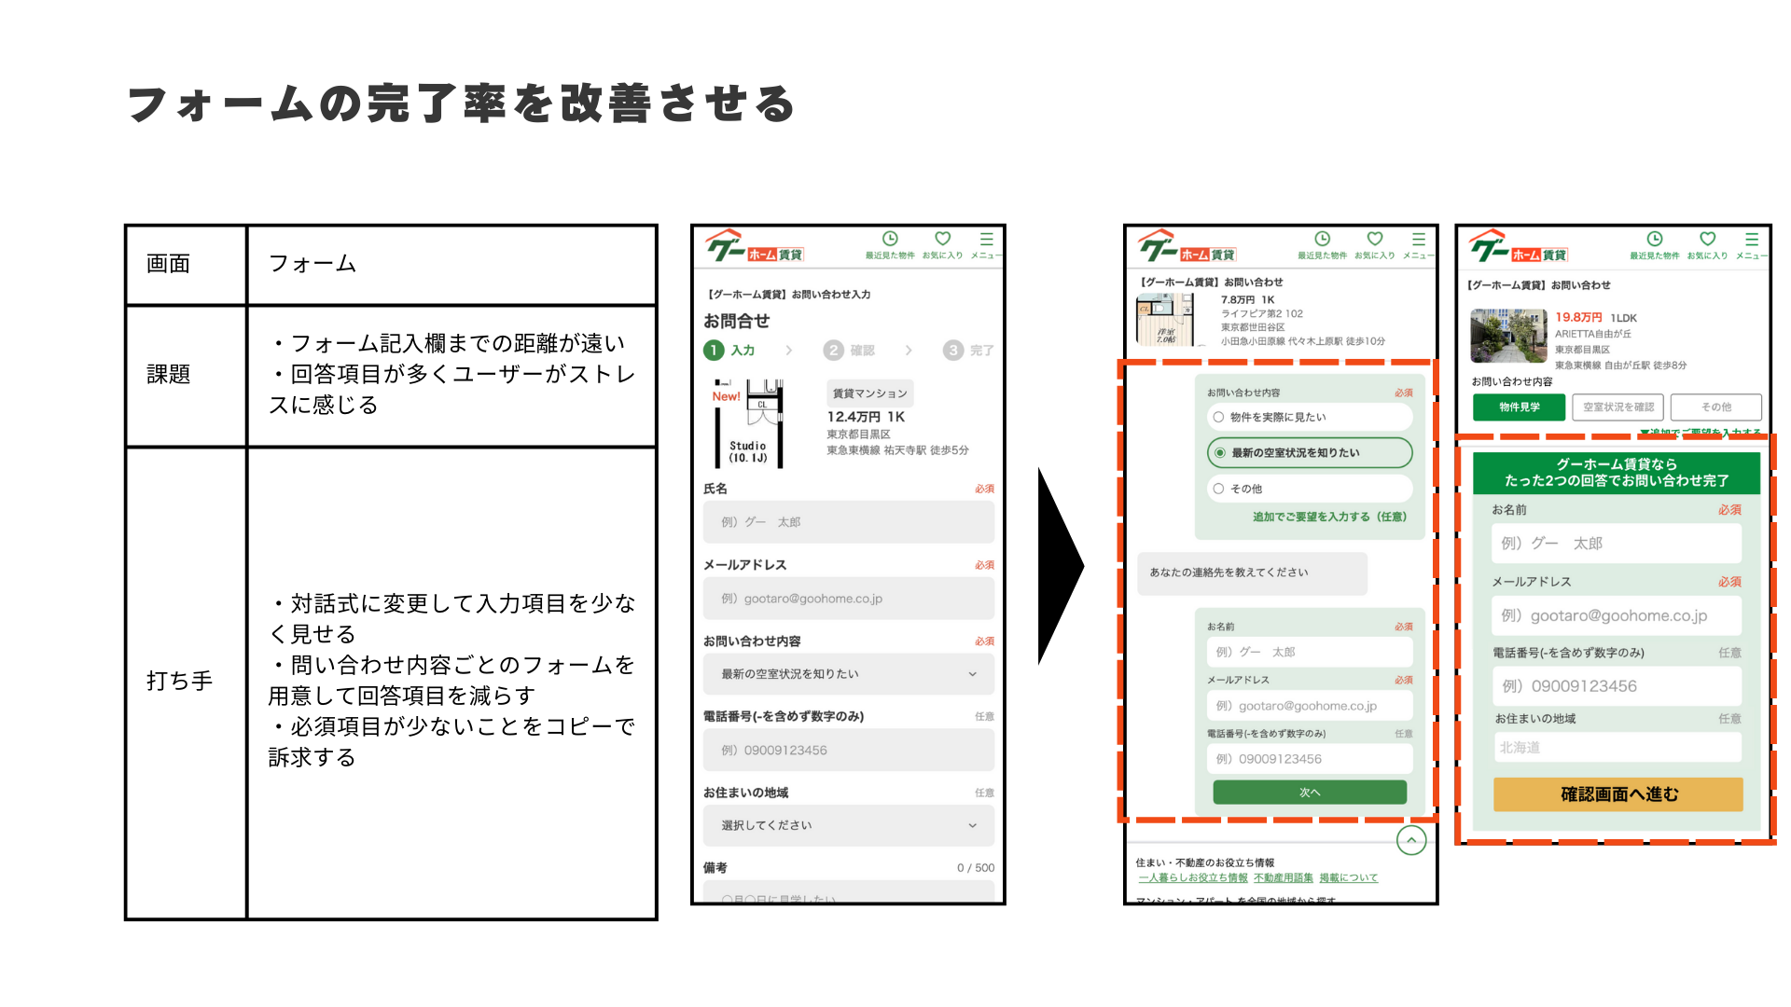This screenshot has width=1791, height=1007.
Task: Click the heart favorites icon in middle mockup
Action: 1374,240
